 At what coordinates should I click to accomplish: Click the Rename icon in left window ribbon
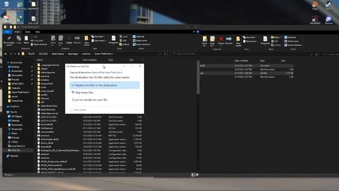click(x=77, y=40)
